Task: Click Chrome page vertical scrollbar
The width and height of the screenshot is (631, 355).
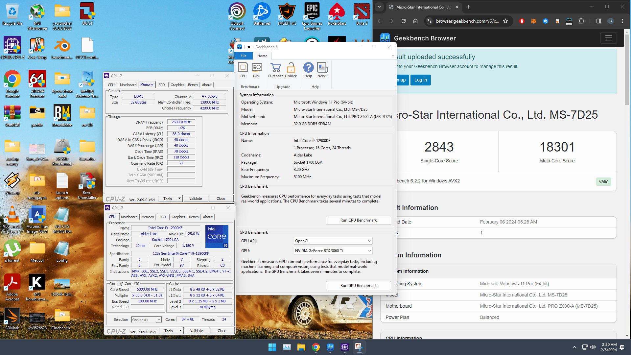Action: point(627,69)
